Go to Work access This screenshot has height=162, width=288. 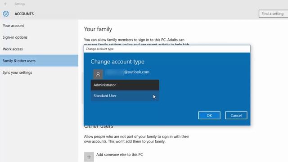(x=39, y=49)
